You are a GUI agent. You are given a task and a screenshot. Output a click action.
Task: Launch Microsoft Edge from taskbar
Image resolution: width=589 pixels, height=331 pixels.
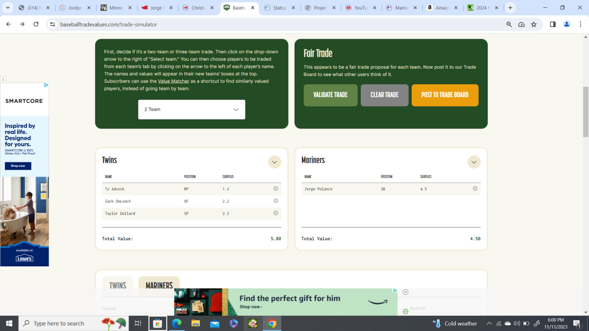177,323
